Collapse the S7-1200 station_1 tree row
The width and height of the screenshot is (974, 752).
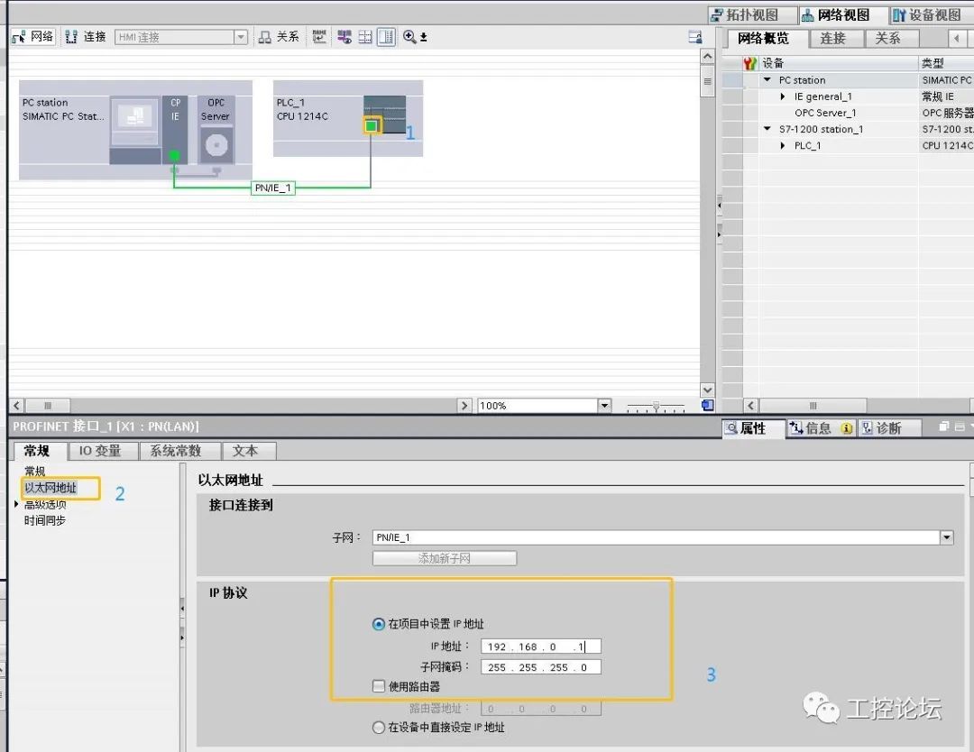click(x=767, y=129)
